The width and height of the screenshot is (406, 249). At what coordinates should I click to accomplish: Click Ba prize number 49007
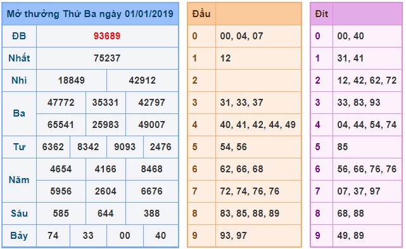click(152, 125)
